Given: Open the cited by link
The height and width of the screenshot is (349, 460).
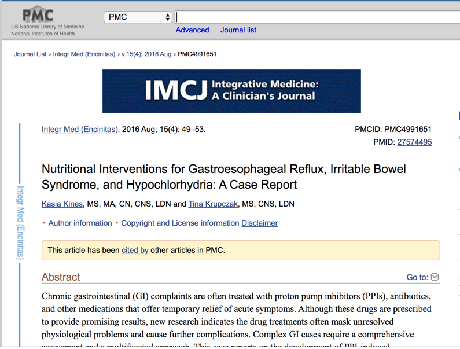Looking at the screenshot, I should click(x=135, y=250).
